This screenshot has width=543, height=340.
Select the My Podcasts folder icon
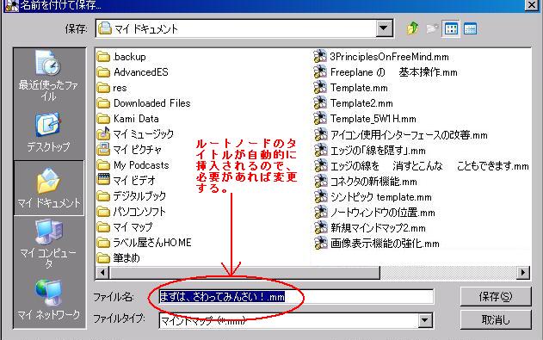point(103,165)
